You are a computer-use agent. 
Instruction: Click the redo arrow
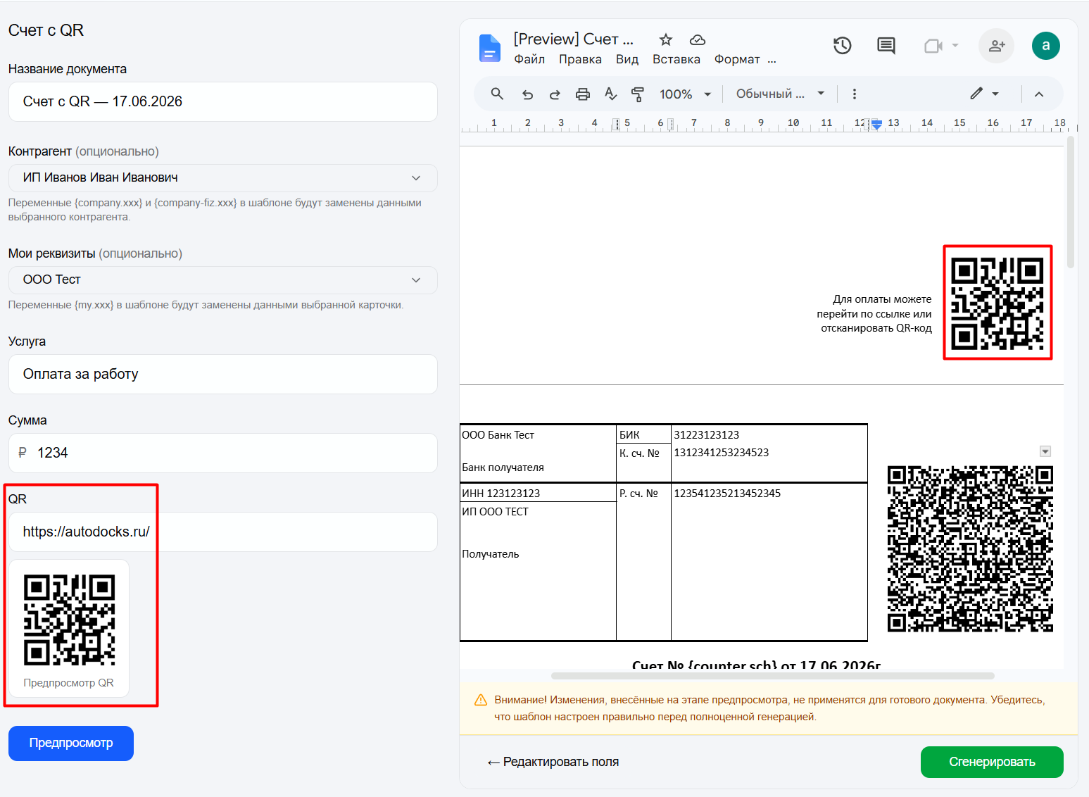pos(555,94)
